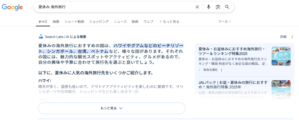299x120 pixels.
Task: Click the 阪急交通社 favicon
Action: tap(200, 70)
